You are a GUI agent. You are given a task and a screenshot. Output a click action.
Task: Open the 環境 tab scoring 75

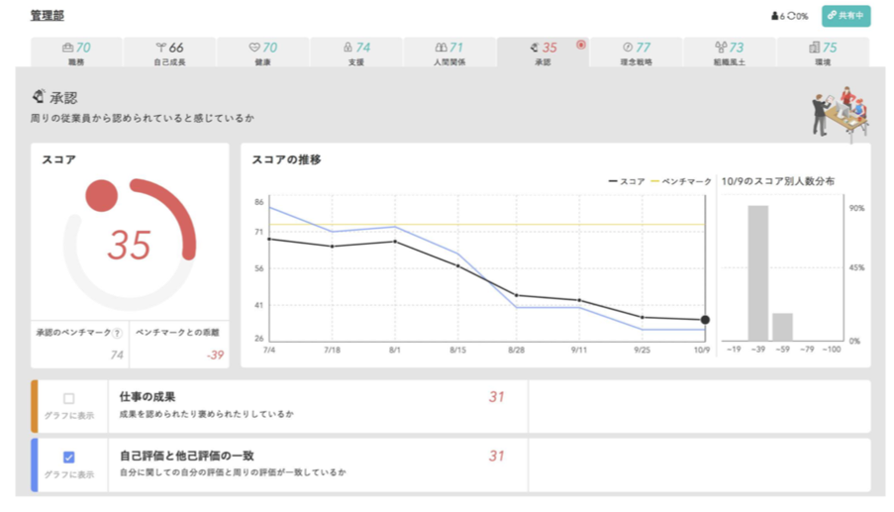(823, 52)
